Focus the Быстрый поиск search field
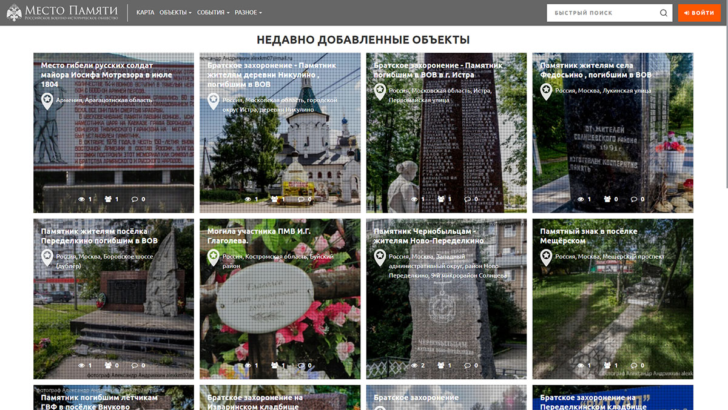 [601, 13]
